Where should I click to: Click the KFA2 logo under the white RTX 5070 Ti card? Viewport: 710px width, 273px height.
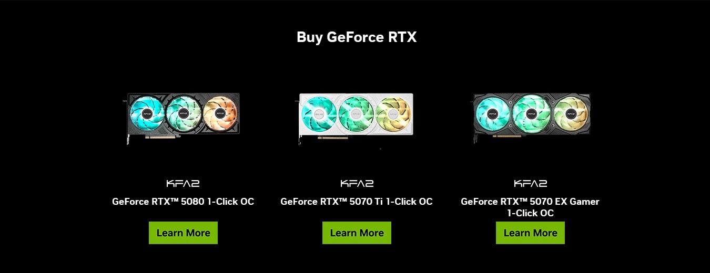tap(357, 184)
